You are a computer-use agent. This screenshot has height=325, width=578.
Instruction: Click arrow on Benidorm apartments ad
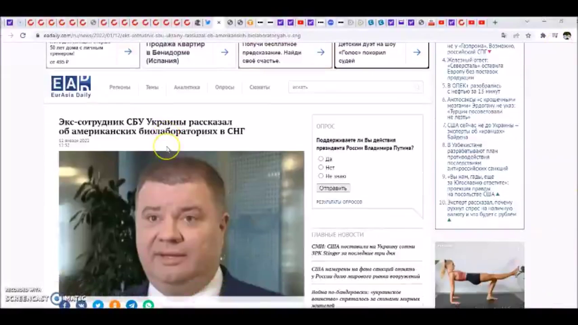(224, 52)
